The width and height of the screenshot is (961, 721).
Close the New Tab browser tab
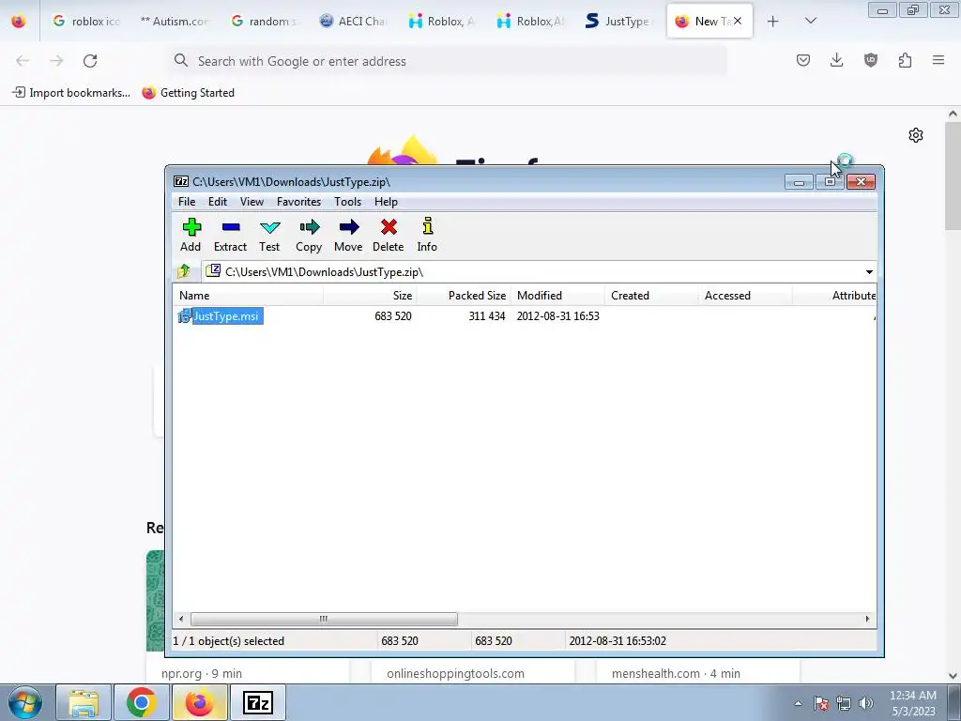click(x=738, y=21)
